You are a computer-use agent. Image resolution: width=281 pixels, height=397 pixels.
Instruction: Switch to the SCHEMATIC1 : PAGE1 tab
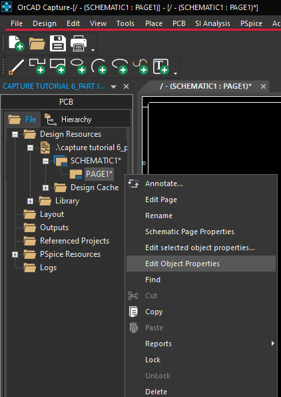pos(206,86)
